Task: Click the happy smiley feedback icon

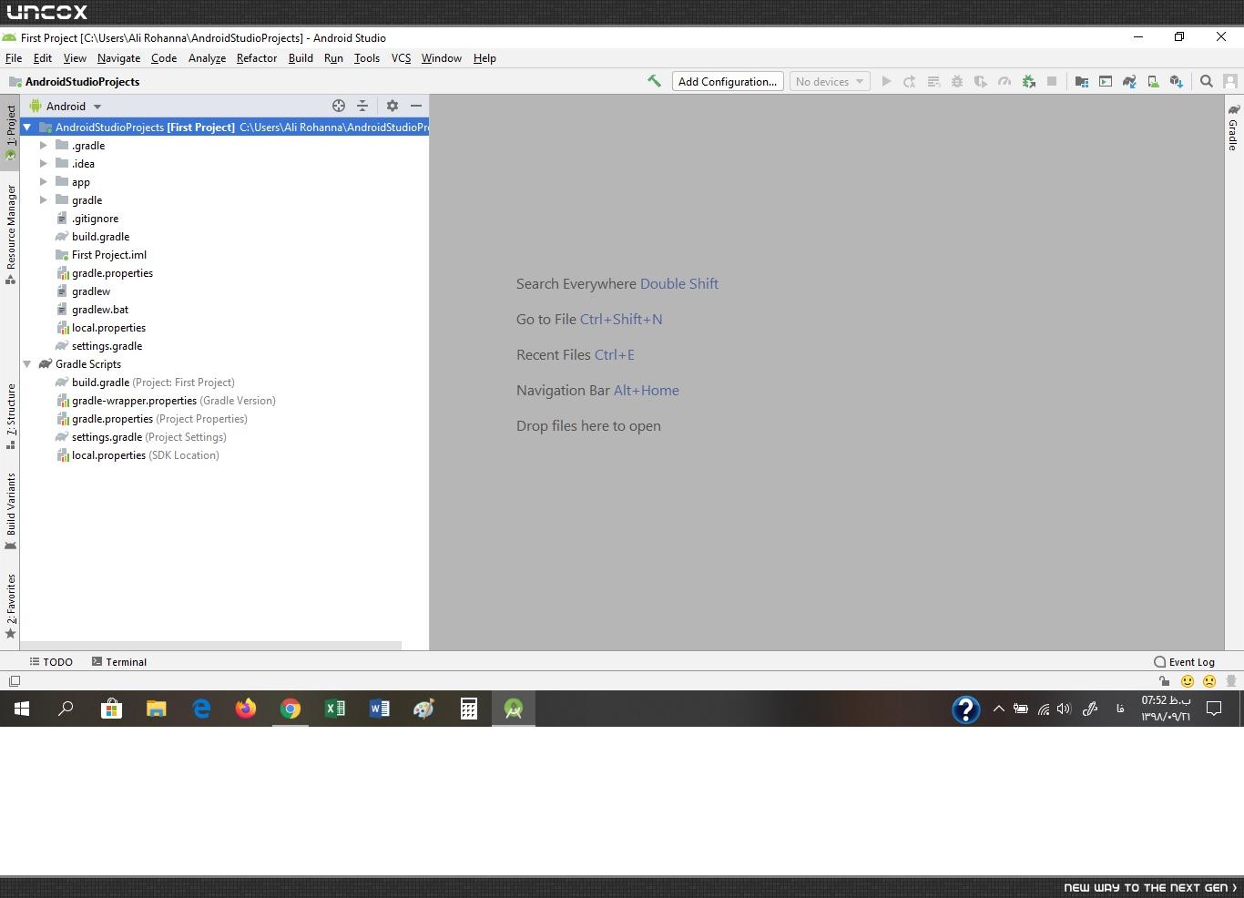Action: point(1188,680)
